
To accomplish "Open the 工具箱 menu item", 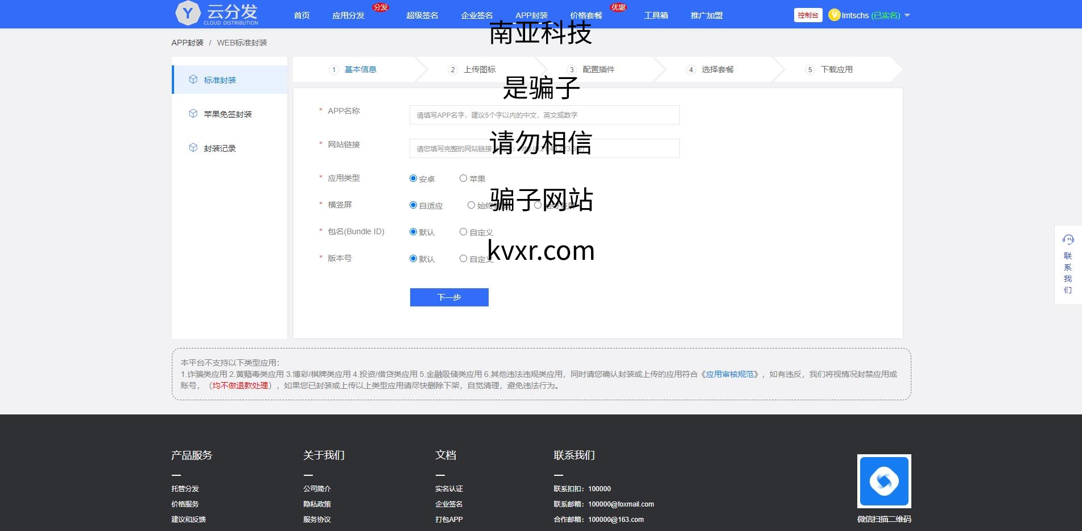I will pyautogui.click(x=656, y=15).
